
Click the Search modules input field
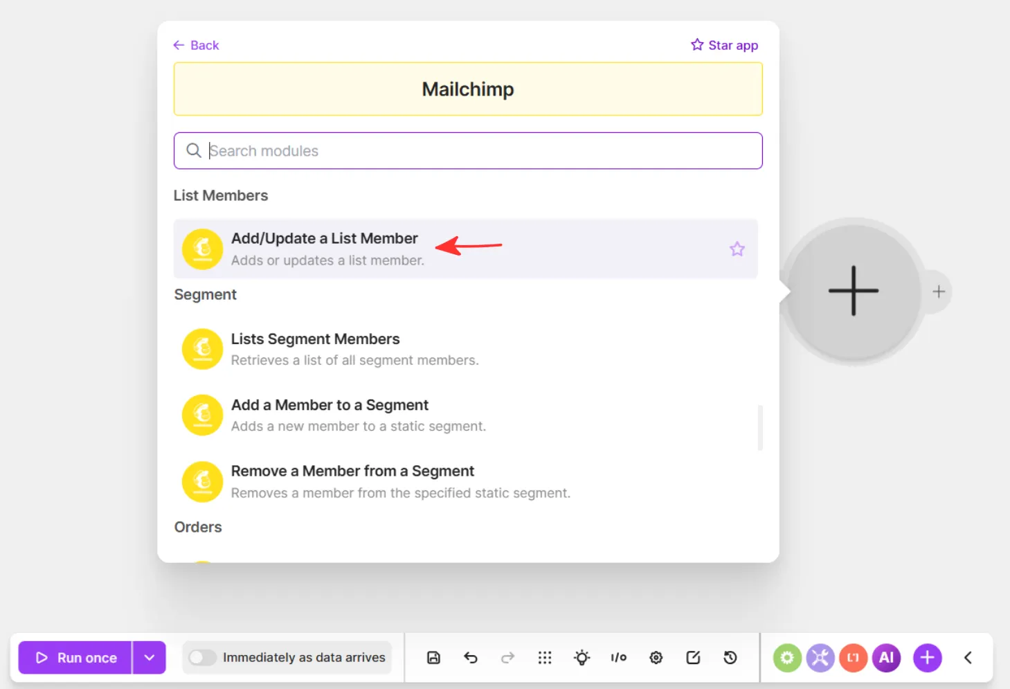(x=468, y=151)
